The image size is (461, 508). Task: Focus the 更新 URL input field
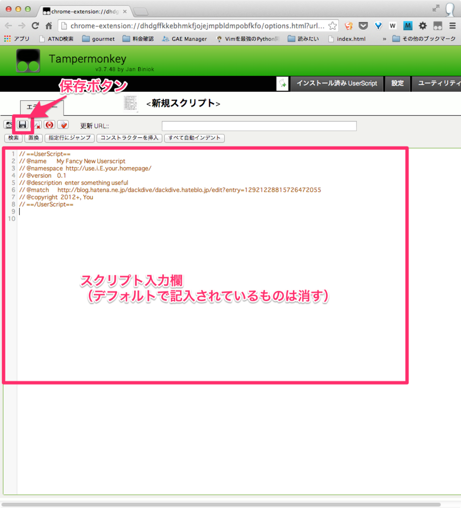point(259,126)
